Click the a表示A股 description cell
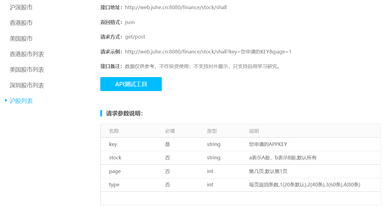The height and width of the screenshot is (207, 383). click(283, 158)
